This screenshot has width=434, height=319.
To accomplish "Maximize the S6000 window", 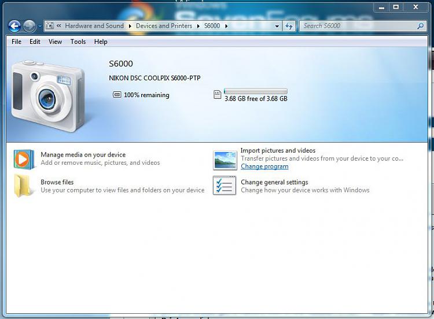I will [396, 8].
